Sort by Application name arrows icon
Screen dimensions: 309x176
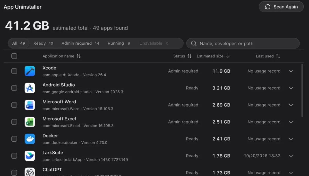tap(79, 56)
